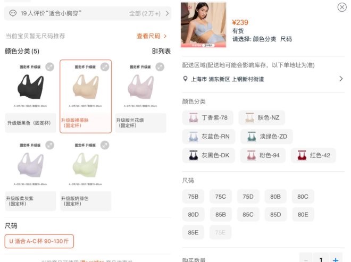Pick the U size for A-C cup
The image size is (351, 262).
(x=39, y=241)
